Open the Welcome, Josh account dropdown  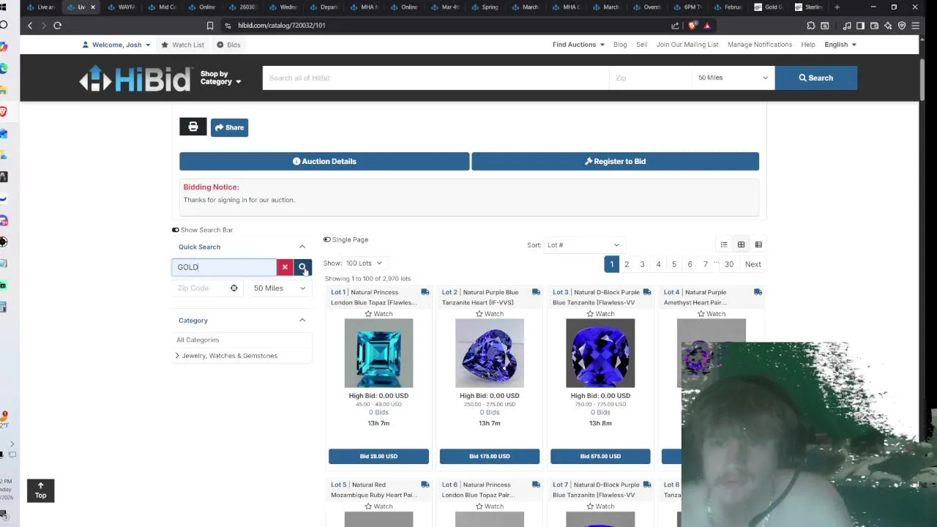[x=116, y=45]
